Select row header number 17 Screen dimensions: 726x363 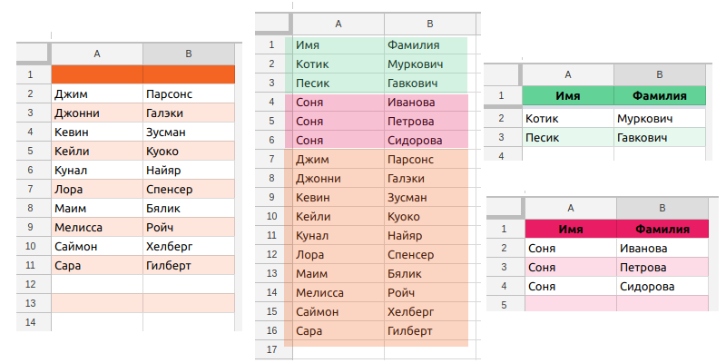click(270, 350)
